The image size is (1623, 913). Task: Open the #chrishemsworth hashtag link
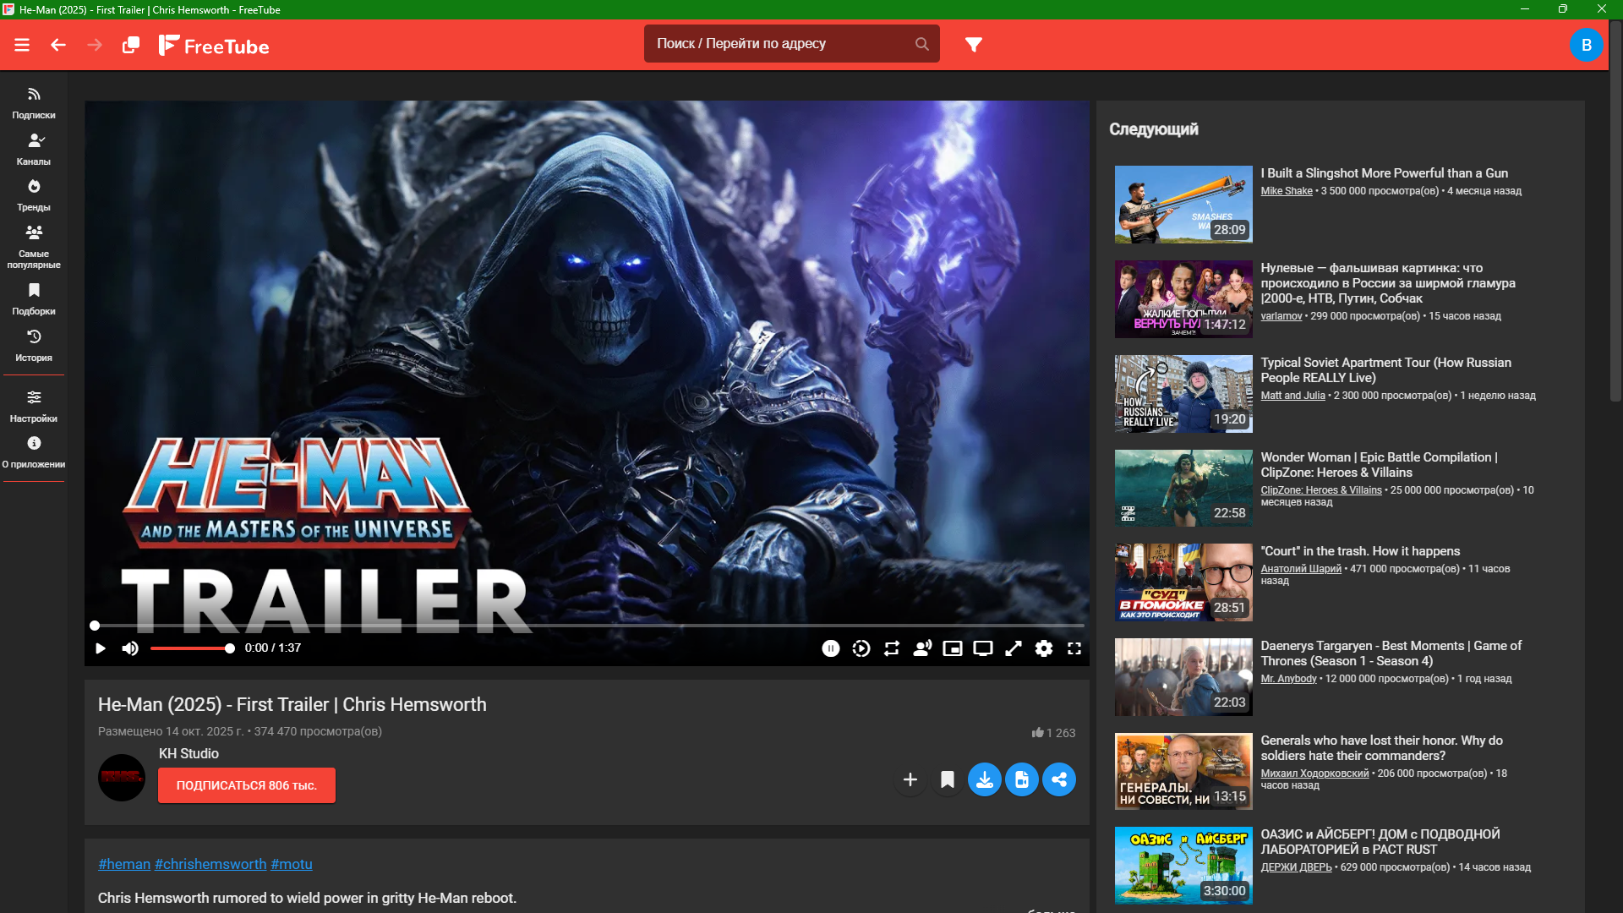pyautogui.click(x=210, y=864)
